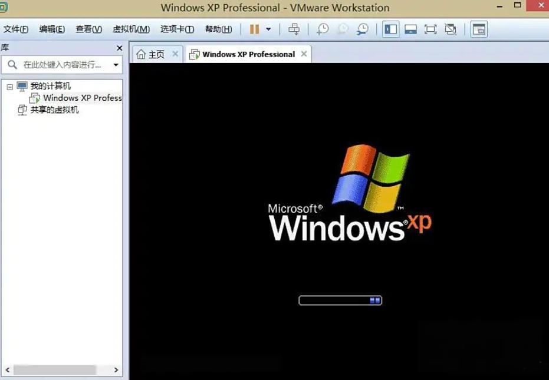Open the 虚拟机(M) menu

[x=131, y=29]
